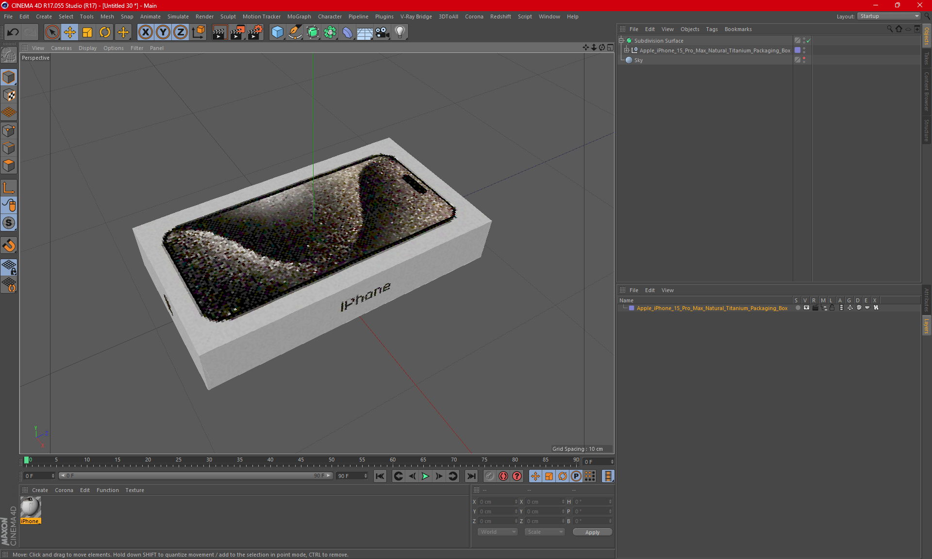The image size is (932, 559).
Task: Click the Render to Picture Viewer icon
Action: point(237,33)
